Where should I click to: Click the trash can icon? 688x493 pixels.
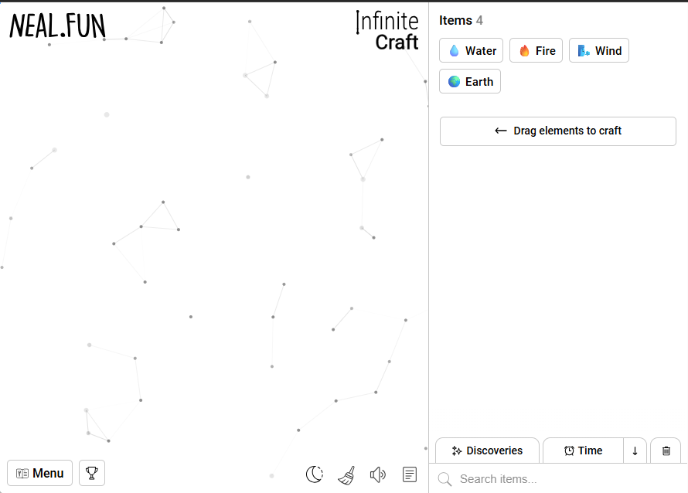[666, 450]
